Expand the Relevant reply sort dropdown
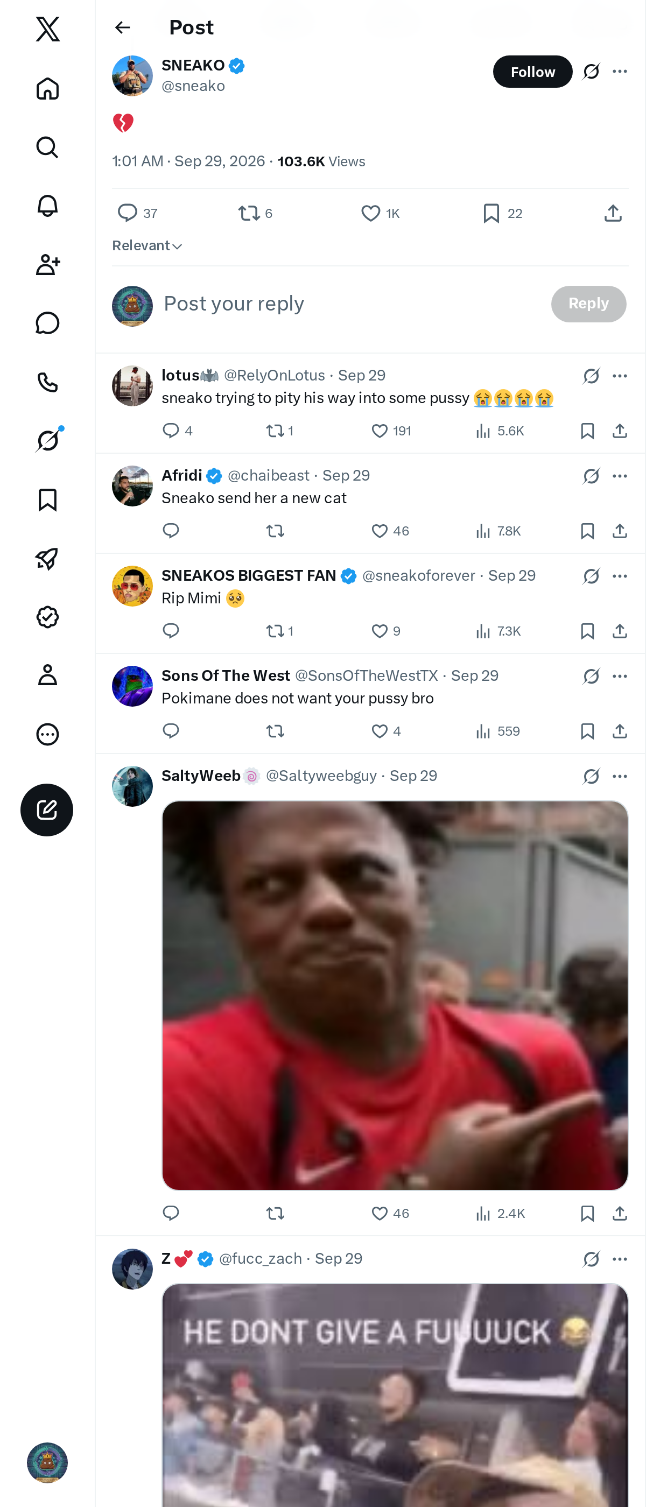The image size is (646, 1507). point(148,246)
